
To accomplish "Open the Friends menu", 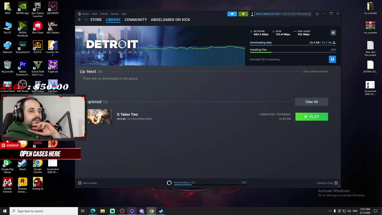I will click(x=104, y=14).
